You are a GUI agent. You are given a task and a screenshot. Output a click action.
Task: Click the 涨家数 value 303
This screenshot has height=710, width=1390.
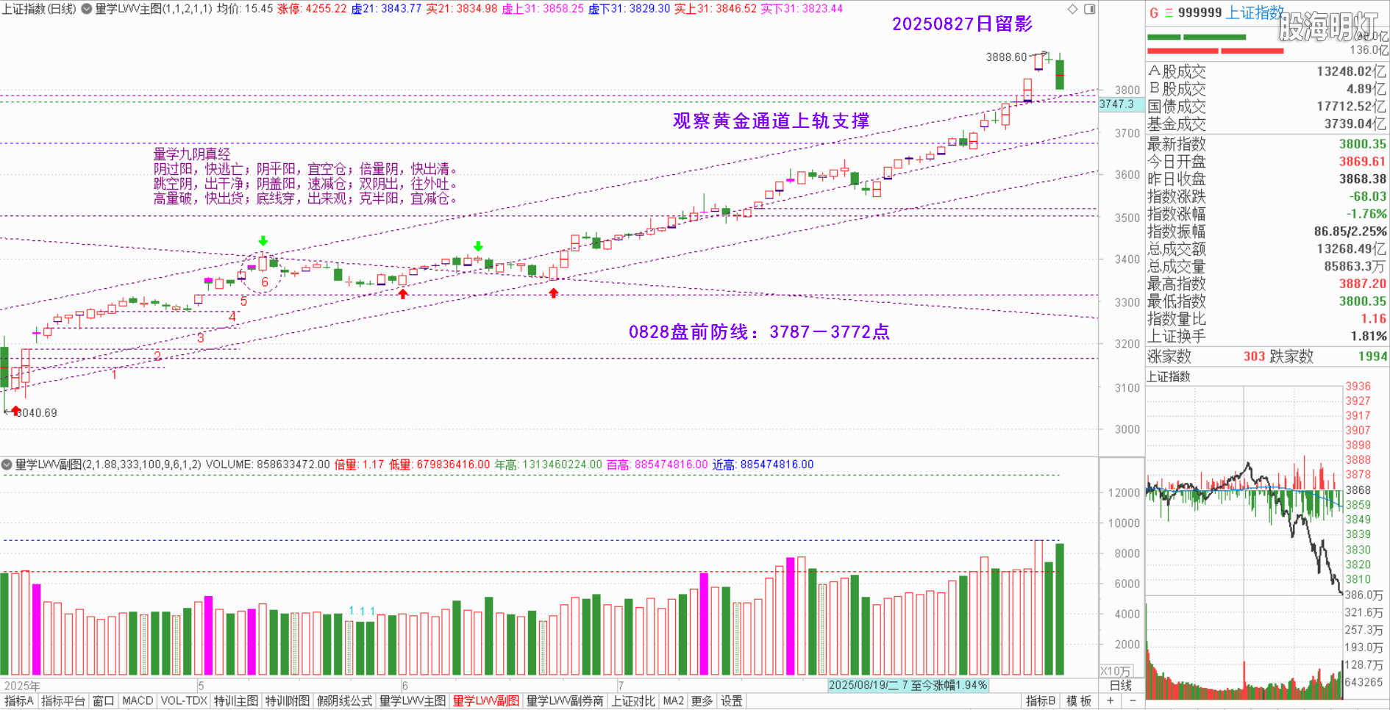click(1254, 356)
